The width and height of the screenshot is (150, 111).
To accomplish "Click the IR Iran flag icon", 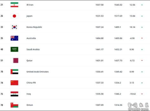I will tap(14, 5).
